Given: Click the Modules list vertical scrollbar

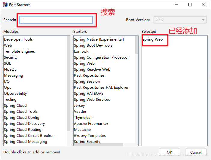Looking at the screenshot, I should tap(69, 84).
